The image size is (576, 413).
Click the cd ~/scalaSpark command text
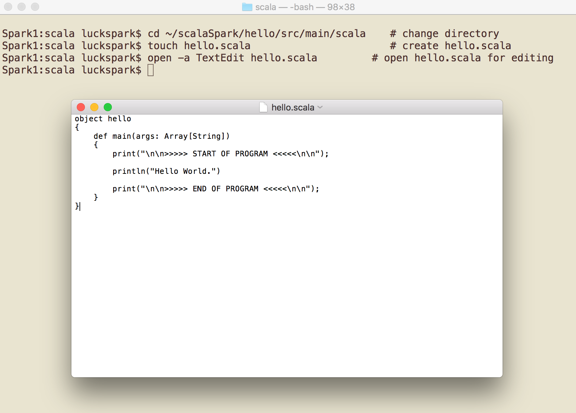(256, 33)
